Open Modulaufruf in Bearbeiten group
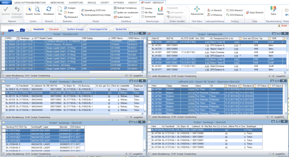The image size is (289, 157). [x=71, y=17]
